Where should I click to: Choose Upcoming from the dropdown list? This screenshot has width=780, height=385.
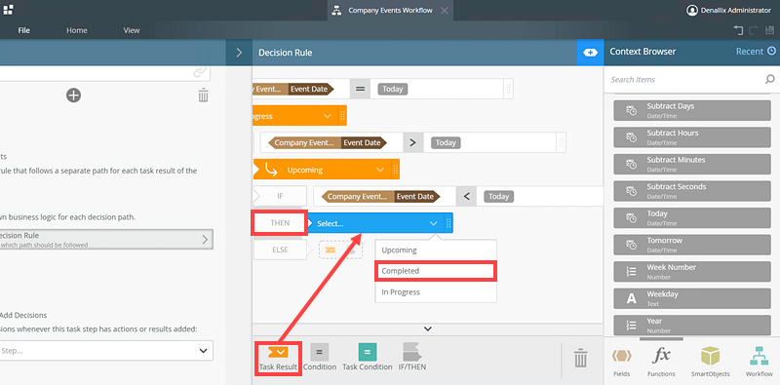pyautogui.click(x=436, y=250)
